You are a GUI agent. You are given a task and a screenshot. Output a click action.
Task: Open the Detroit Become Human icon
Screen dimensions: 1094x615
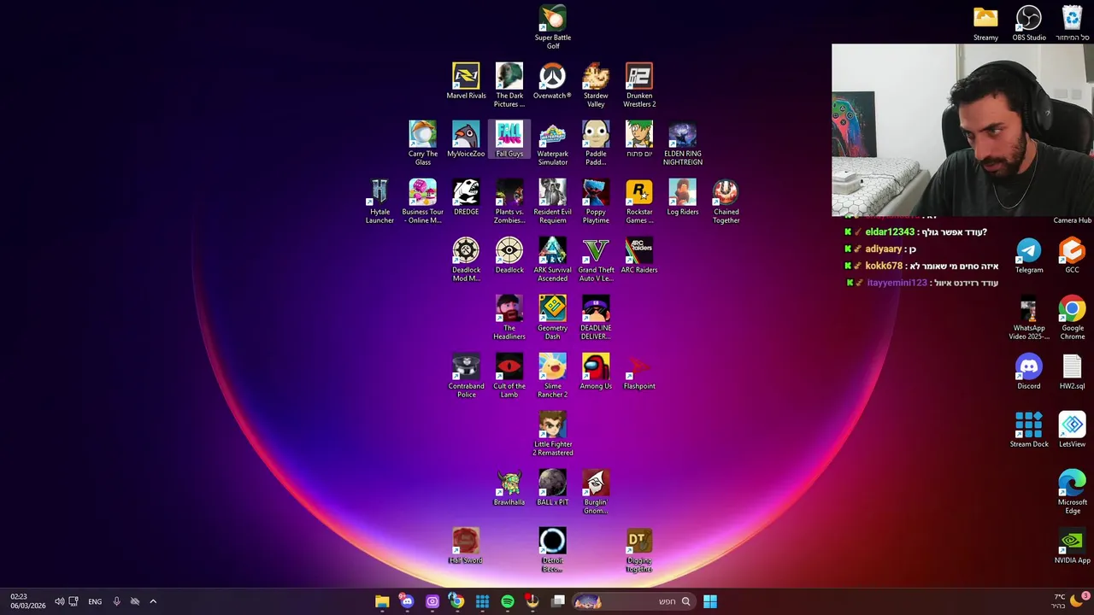553,549
